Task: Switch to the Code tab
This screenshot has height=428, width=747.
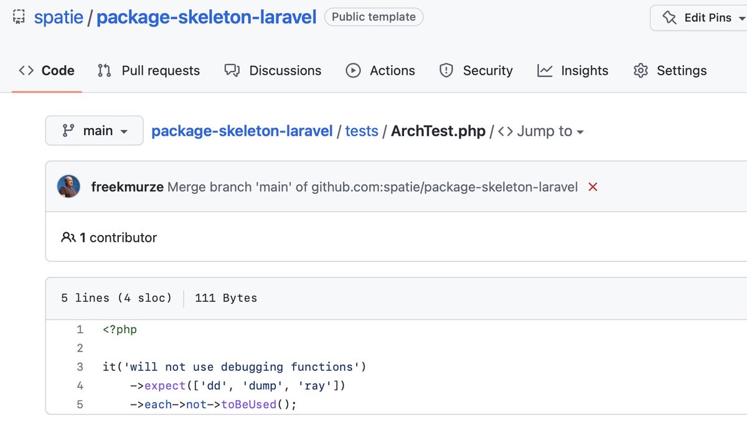Action: (x=47, y=70)
